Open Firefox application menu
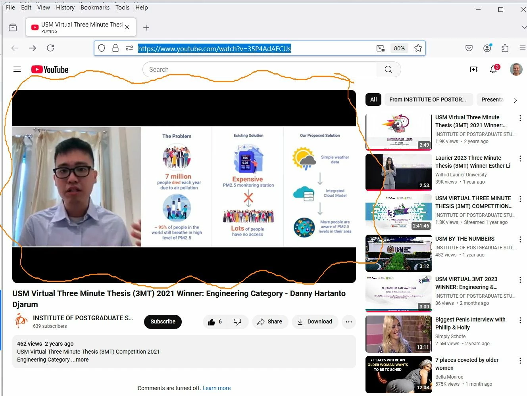 tap(523, 48)
